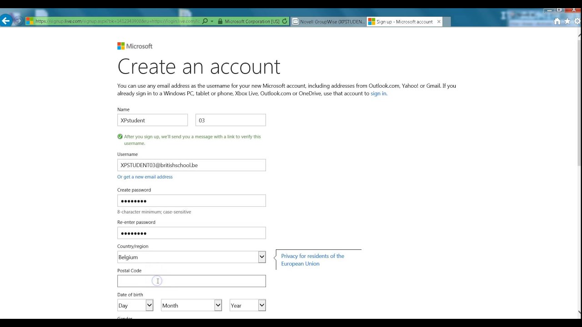The width and height of the screenshot is (582, 327).
Task: Select the Sign up - Microsoft account tab
Action: point(405,21)
